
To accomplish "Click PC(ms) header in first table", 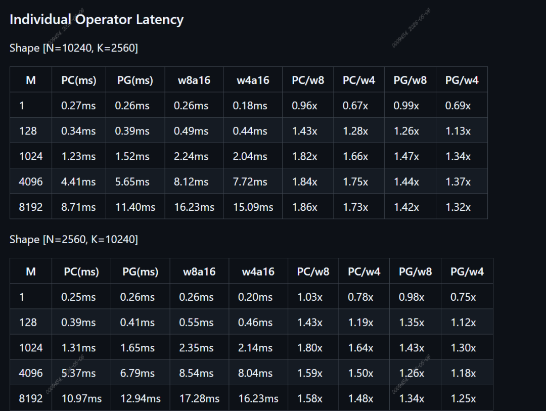I will point(79,80).
